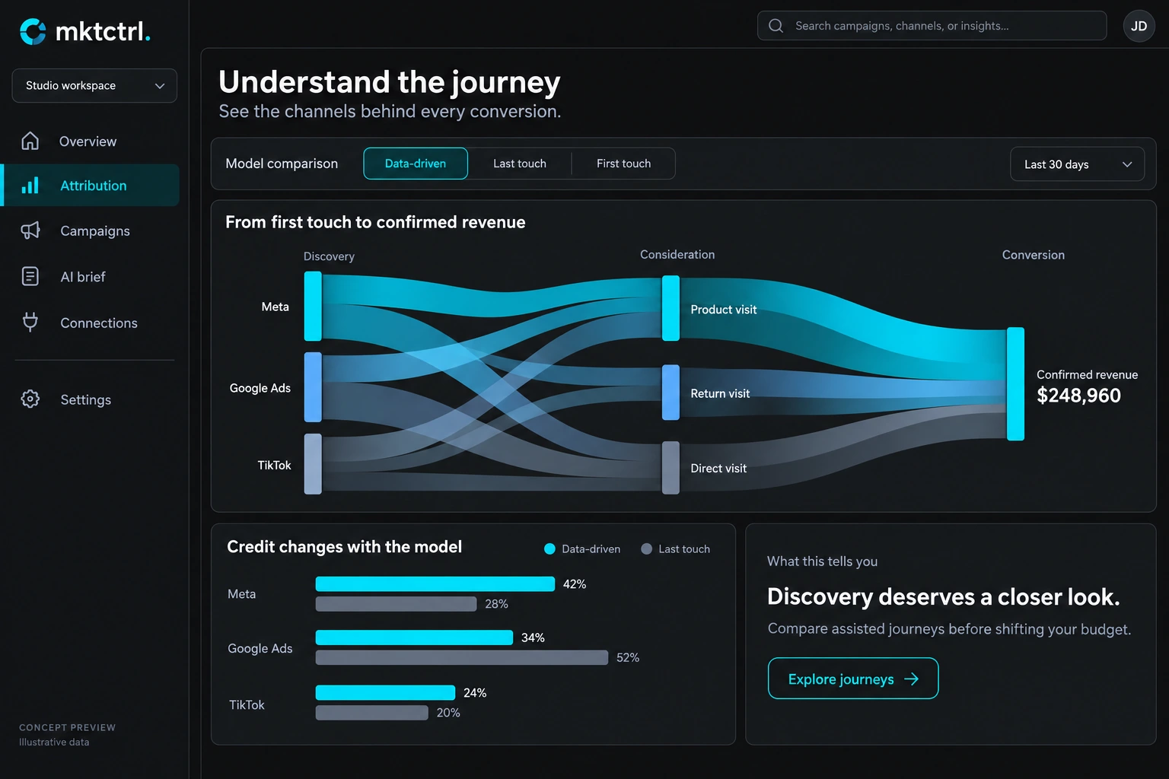Select the Meta node in the Sankey

313,306
